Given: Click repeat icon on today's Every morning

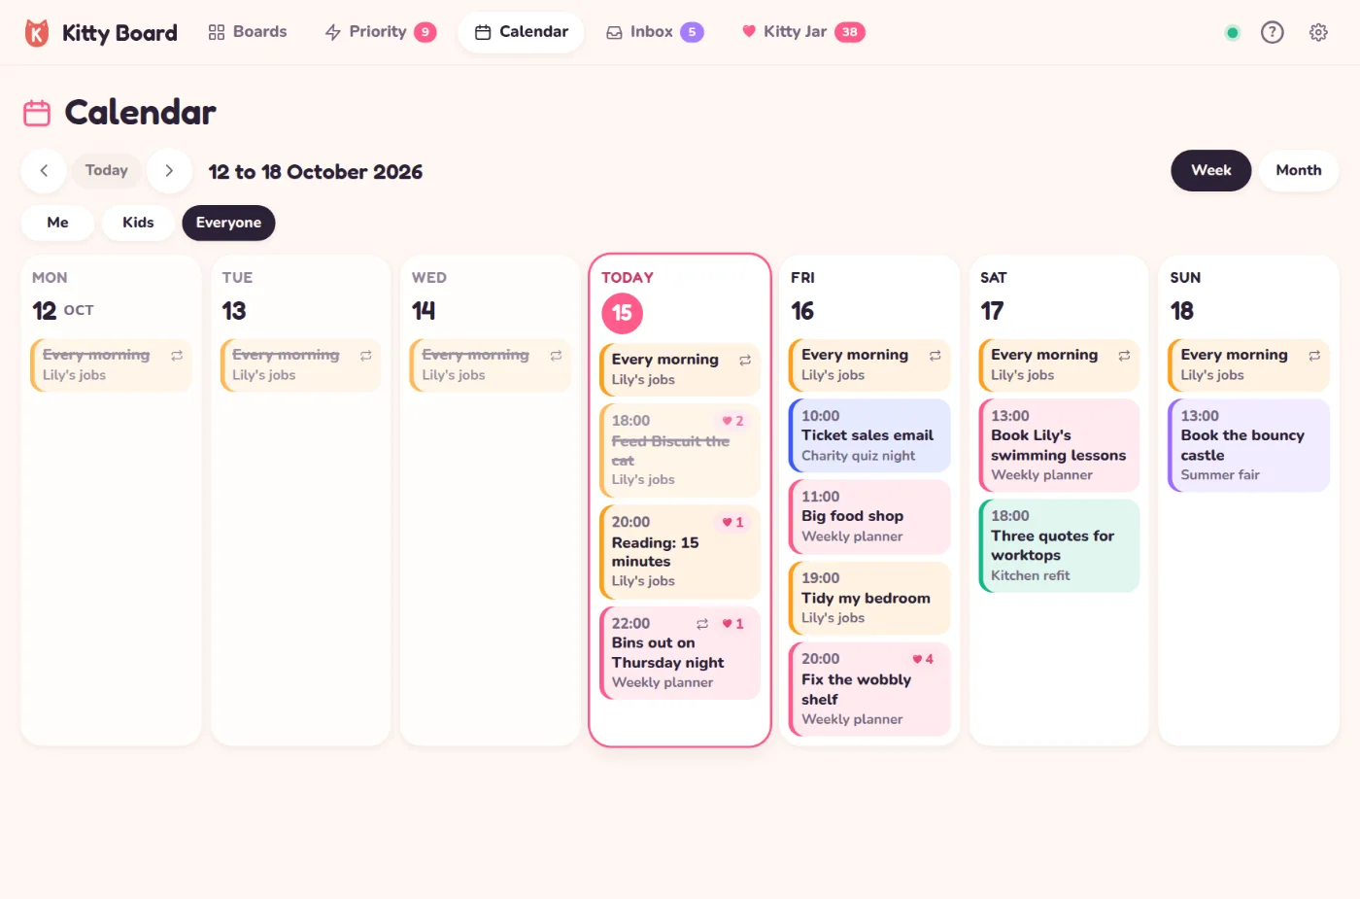Looking at the screenshot, I should click(x=745, y=361).
